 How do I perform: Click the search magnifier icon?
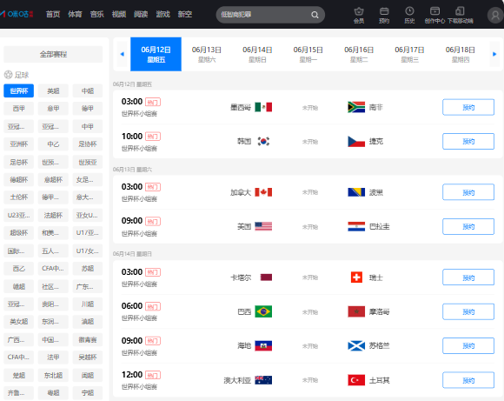[x=315, y=15]
